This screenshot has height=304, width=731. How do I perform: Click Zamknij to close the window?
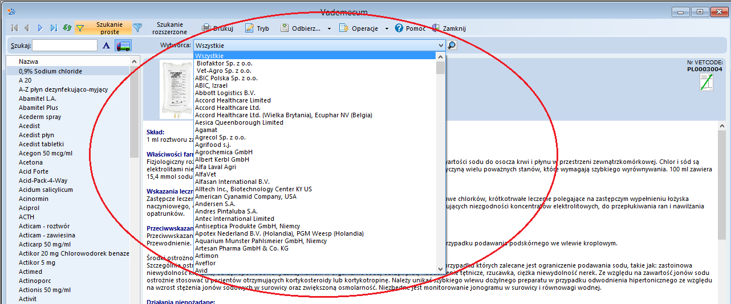450,28
